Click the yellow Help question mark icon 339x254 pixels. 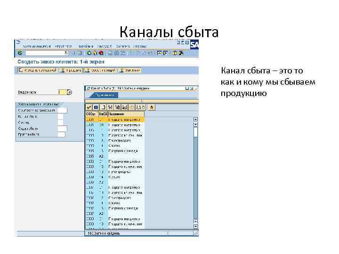(x=175, y=53)
